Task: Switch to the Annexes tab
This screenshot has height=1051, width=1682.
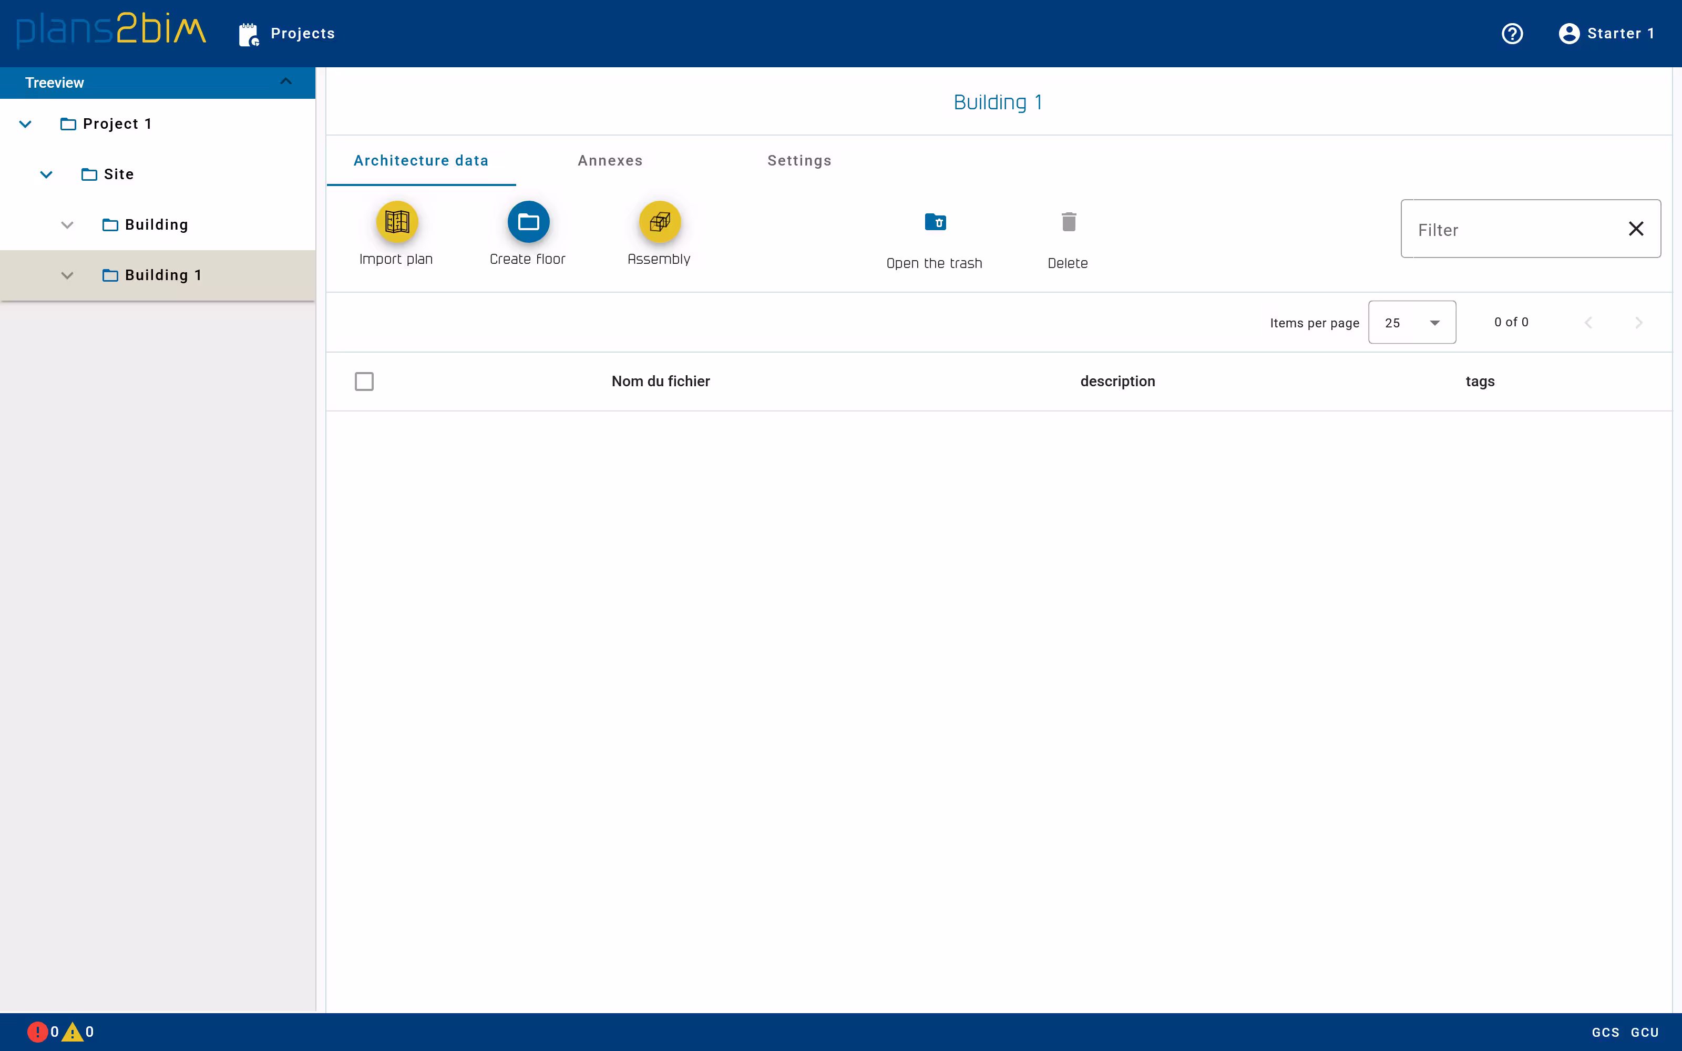Action: click(x=610, y=161)
